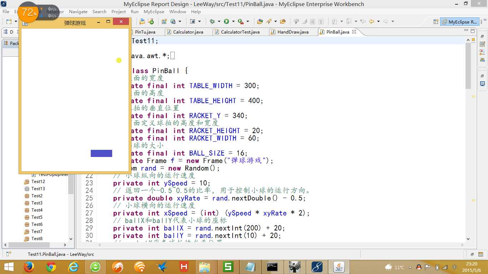Viewport: 488px width, 274px height.
Task: Open the Run menu
Action: pos(135,11)
